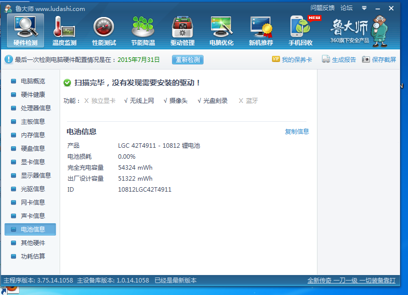Select 声卡信息 in the sidebar

pos(30,216)
